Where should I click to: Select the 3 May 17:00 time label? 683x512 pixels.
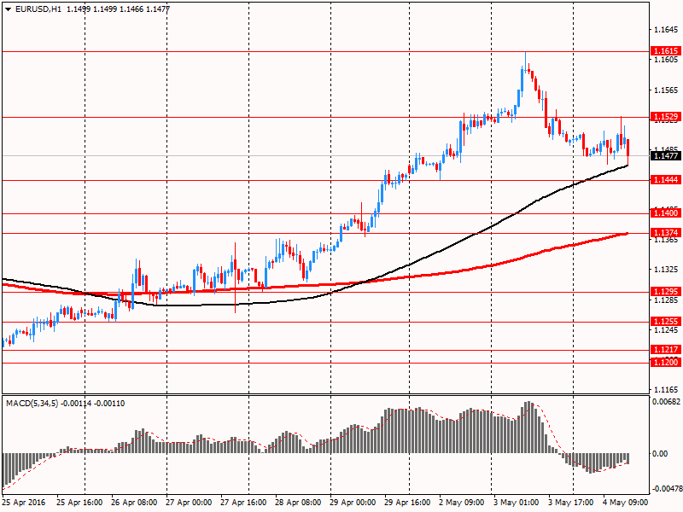570,503
